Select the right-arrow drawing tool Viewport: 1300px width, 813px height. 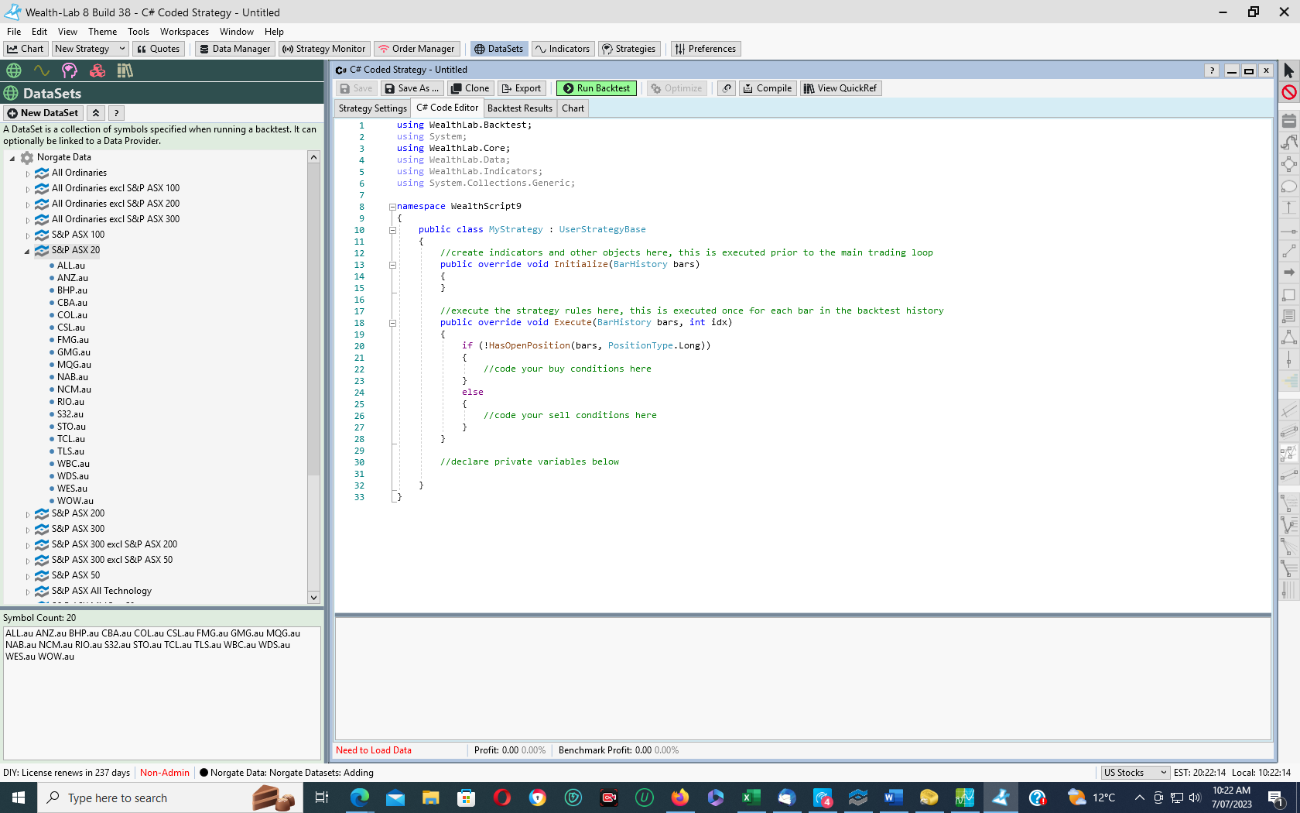[1288, 273]
